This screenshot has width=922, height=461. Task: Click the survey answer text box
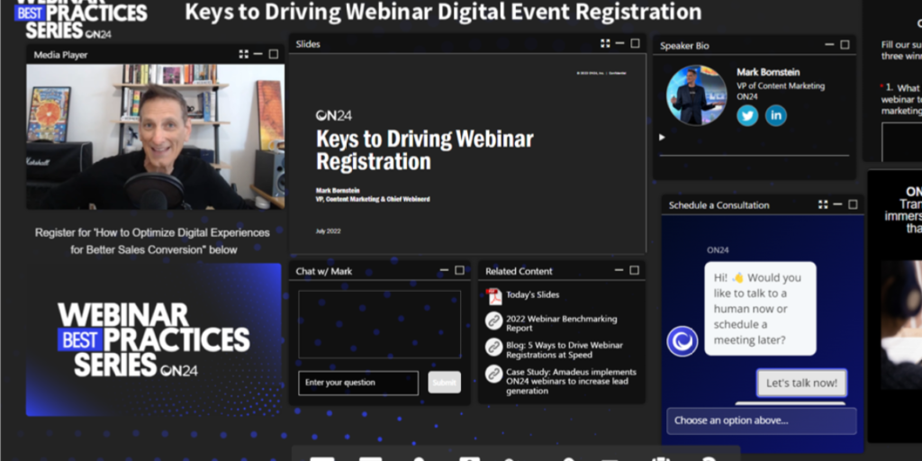click(902, 141)
